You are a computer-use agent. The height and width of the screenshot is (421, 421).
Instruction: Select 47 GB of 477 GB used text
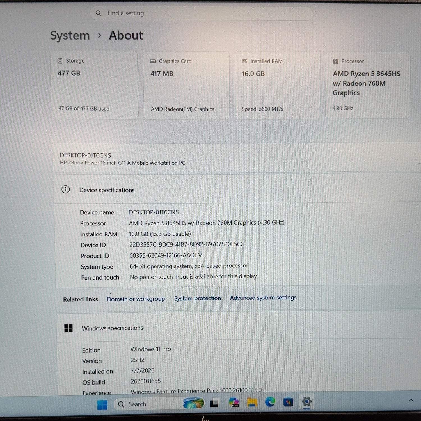click(x=84, y=109)
